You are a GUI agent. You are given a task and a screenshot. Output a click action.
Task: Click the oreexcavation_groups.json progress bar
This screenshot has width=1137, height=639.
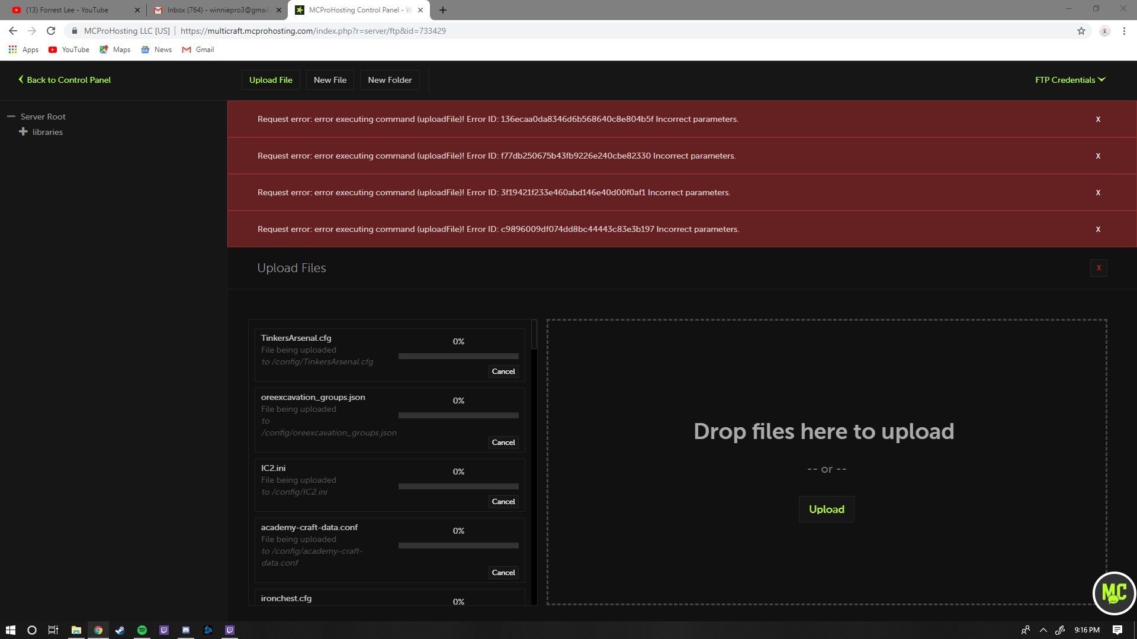tap(458, 415)
